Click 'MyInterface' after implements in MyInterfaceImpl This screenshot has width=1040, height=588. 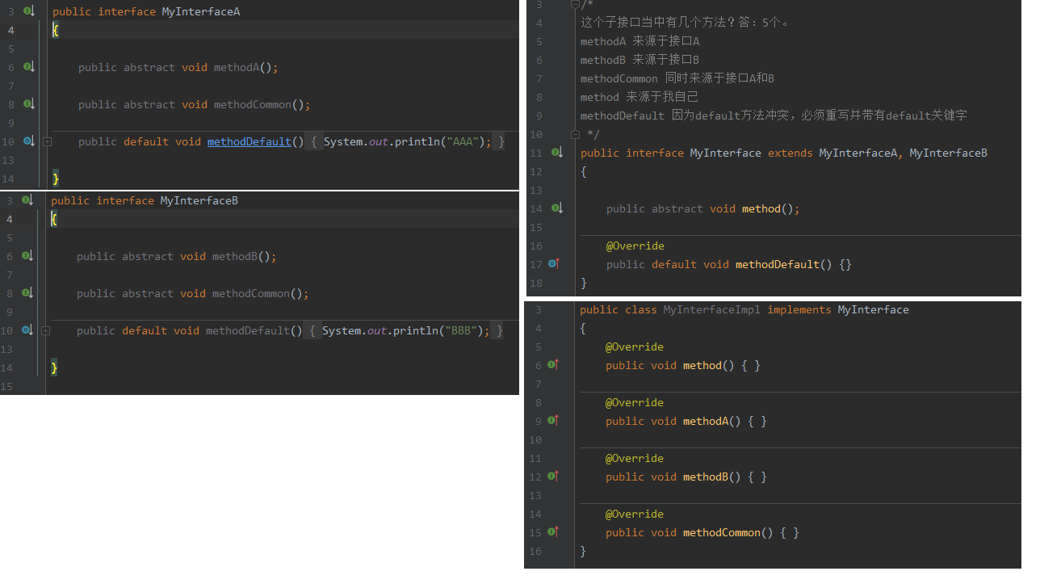(x=874, y=309)
